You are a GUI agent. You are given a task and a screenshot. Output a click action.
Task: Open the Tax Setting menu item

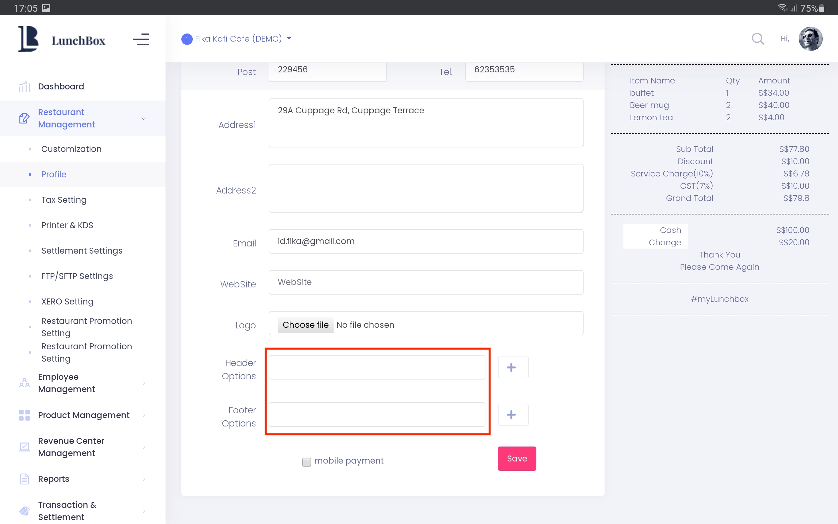(64, 200)
